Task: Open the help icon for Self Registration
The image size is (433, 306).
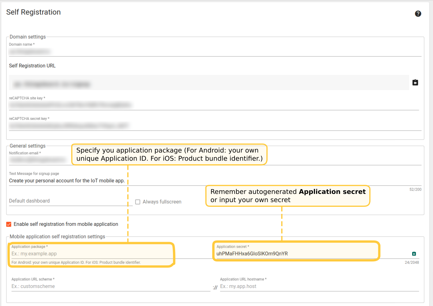Action: click(418, 14)
